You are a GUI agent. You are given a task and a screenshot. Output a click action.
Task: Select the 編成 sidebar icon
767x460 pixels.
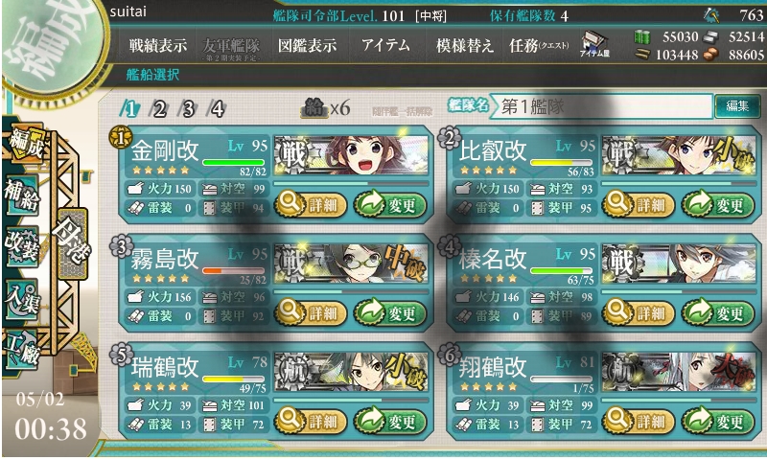click(x=27, y=142)
